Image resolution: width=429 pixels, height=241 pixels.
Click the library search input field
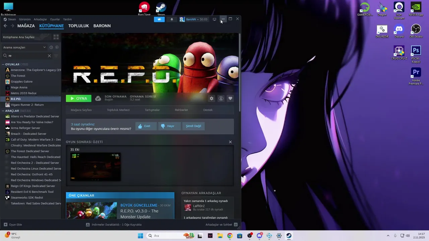27,56
